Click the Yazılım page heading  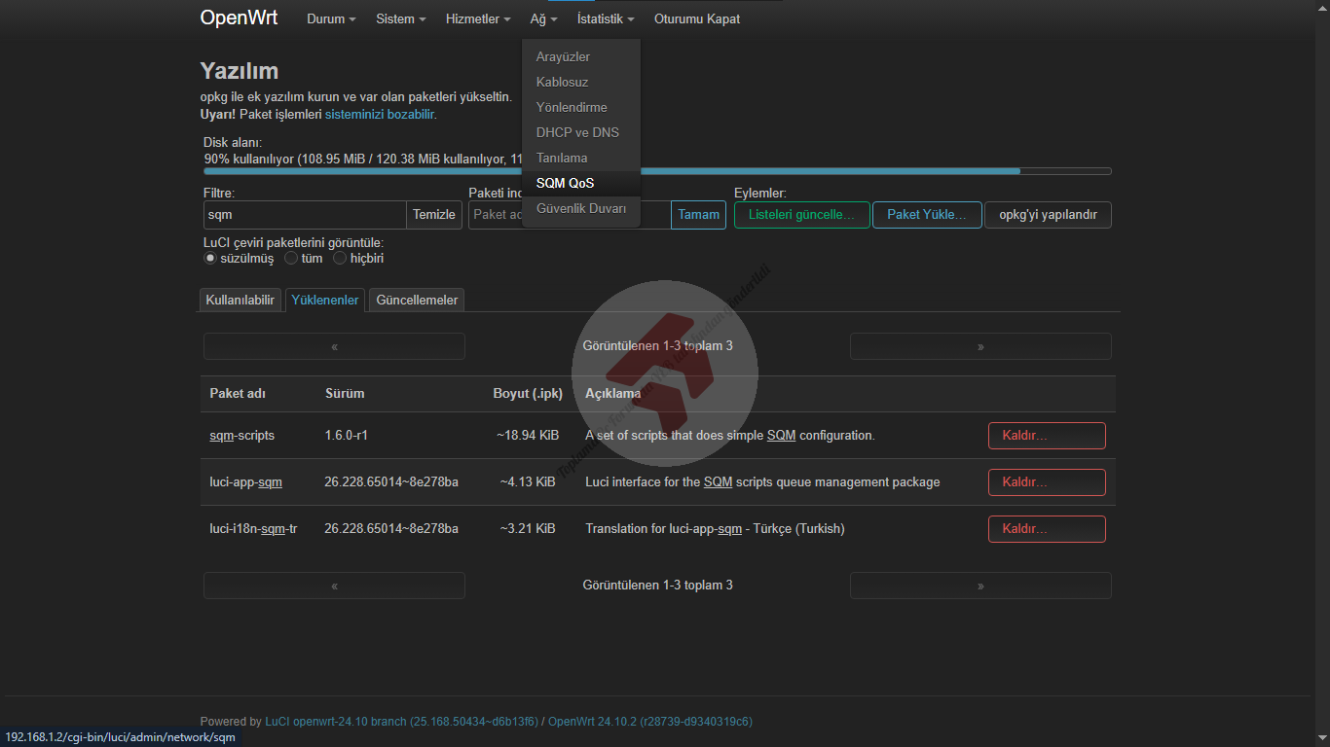240,71
